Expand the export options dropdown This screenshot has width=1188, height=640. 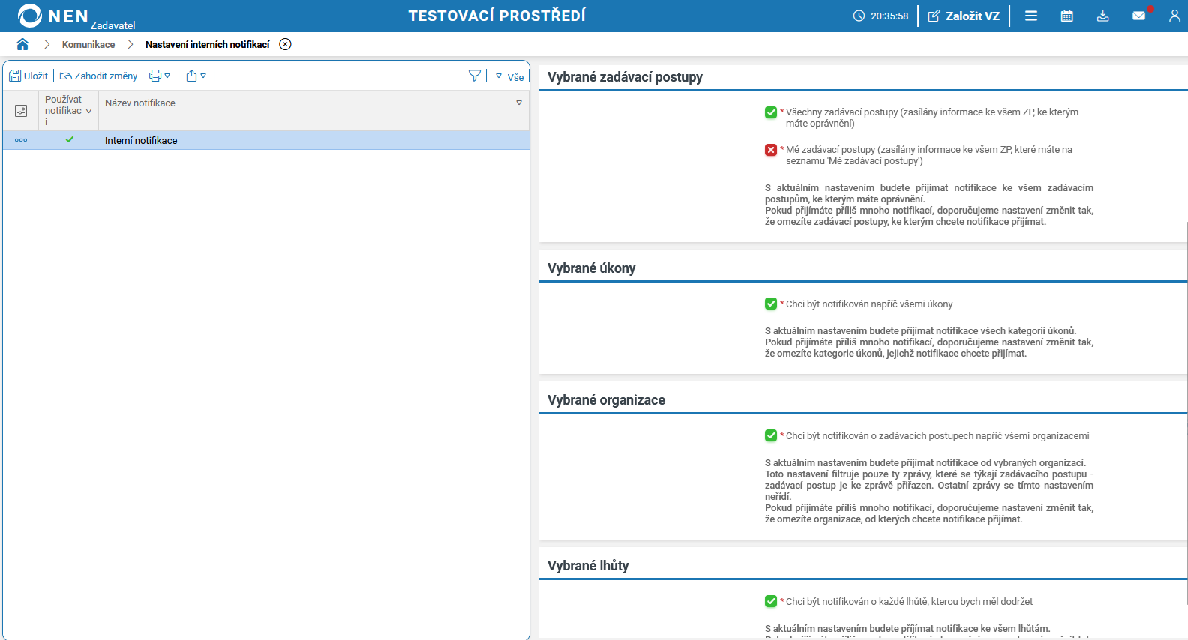pos(196,76)
